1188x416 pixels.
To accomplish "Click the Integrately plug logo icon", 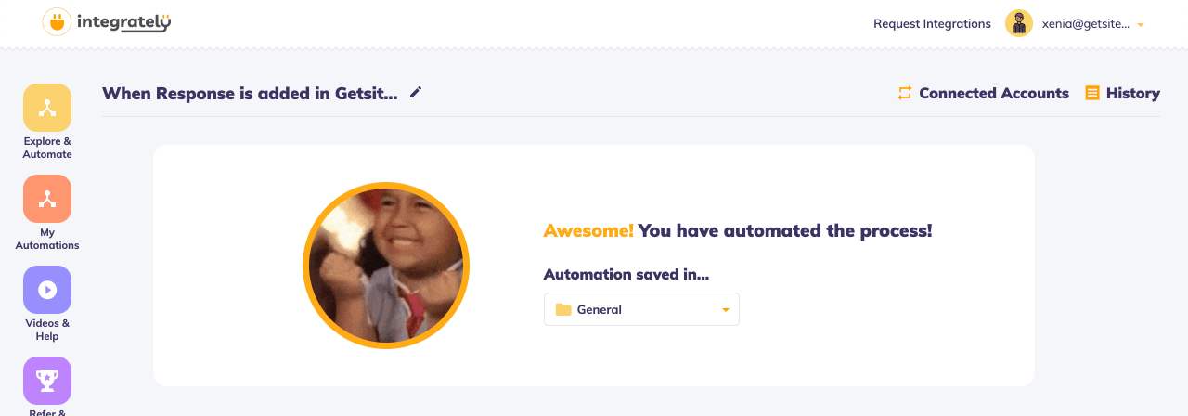I will tap(57, 22).
